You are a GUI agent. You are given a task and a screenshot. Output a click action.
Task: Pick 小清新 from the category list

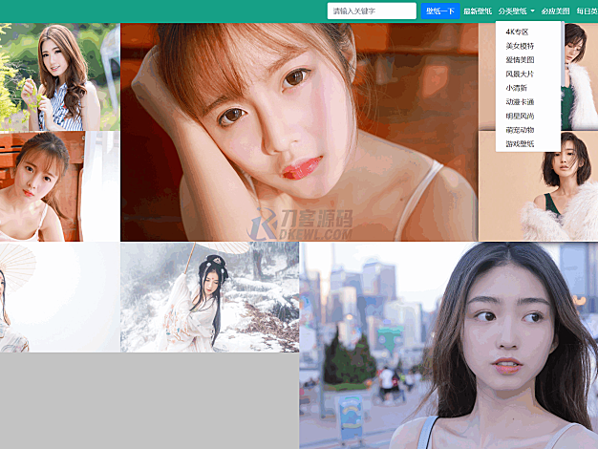[517, 88]
